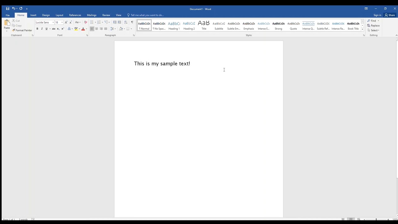Switch to the Layout tab
Image resolution: width=398 pixels, height=224 pixels.
pos(59,15)
